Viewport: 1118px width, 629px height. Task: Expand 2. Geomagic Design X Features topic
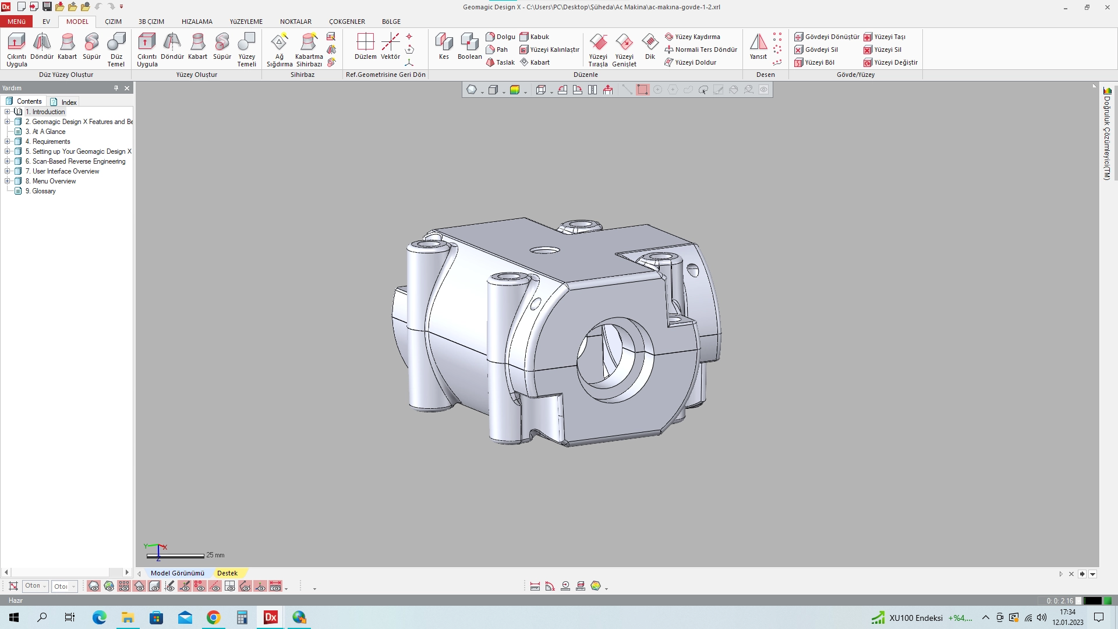click(7, 122)
